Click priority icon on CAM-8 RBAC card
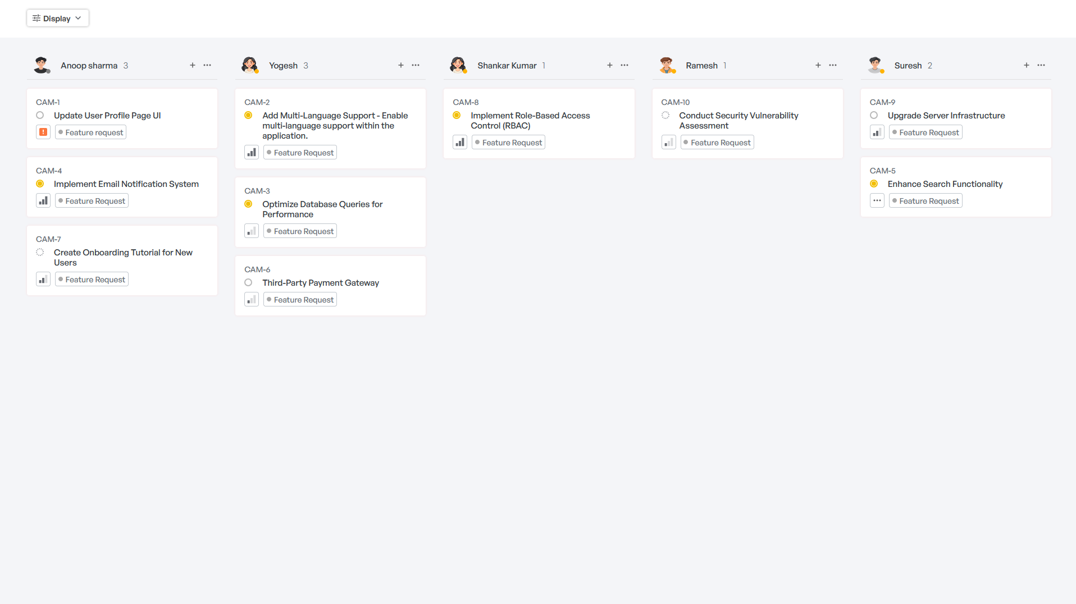 [459, 142]
